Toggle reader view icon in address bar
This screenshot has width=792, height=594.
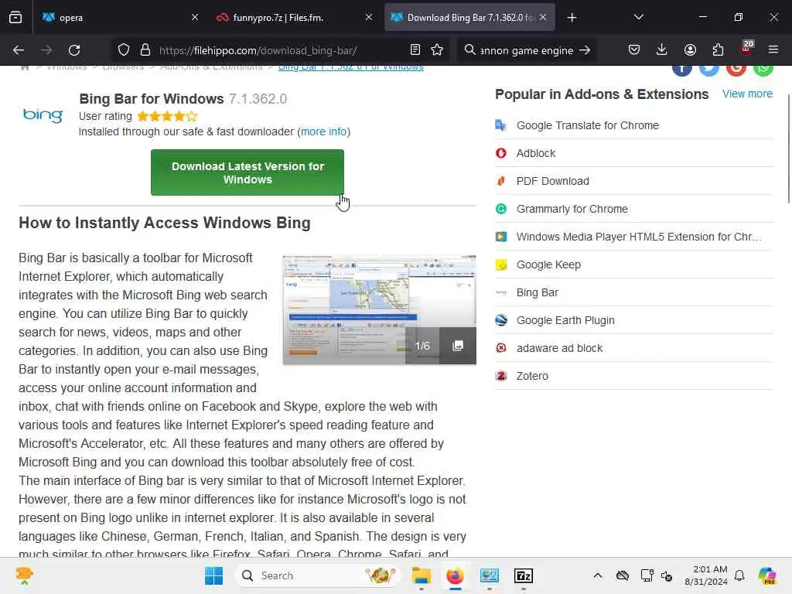pyautogui.click(x=415, y=49)
